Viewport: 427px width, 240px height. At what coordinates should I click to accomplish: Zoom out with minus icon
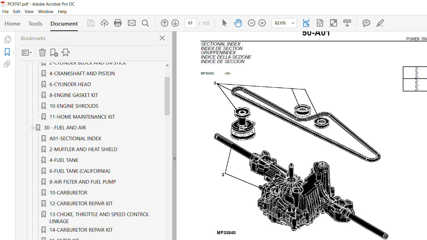[x=251, y=23]
